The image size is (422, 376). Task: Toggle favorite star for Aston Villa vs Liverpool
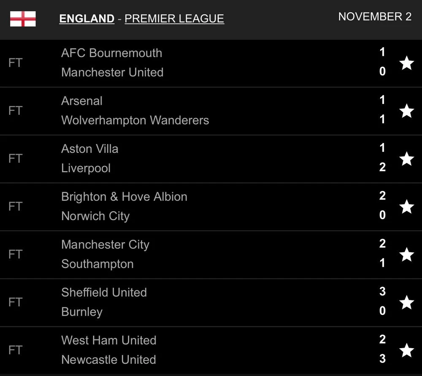tap(406, 159)
